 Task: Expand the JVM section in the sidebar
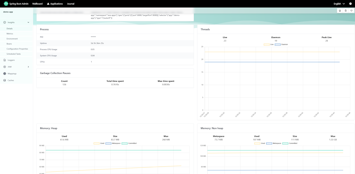(x=28, y=67)
